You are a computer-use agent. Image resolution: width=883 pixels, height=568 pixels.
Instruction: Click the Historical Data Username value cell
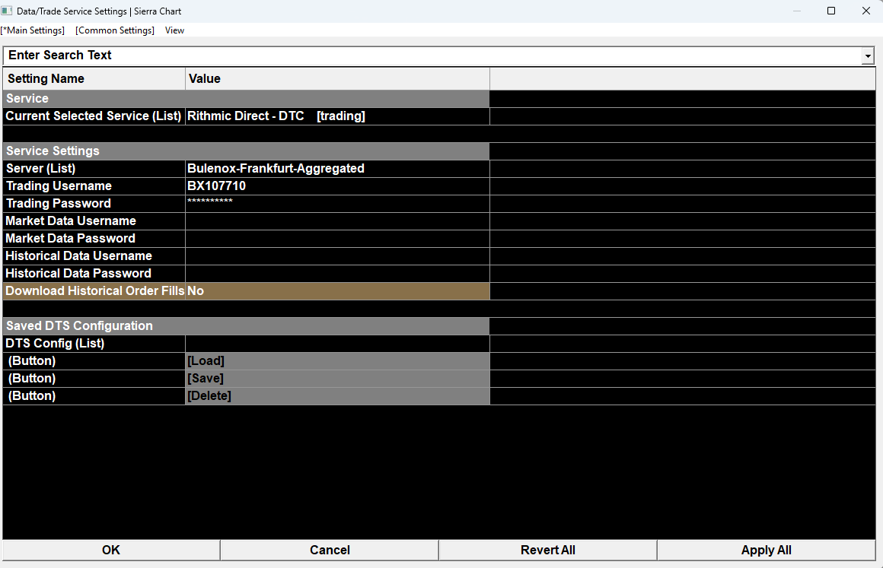(337, 256)
